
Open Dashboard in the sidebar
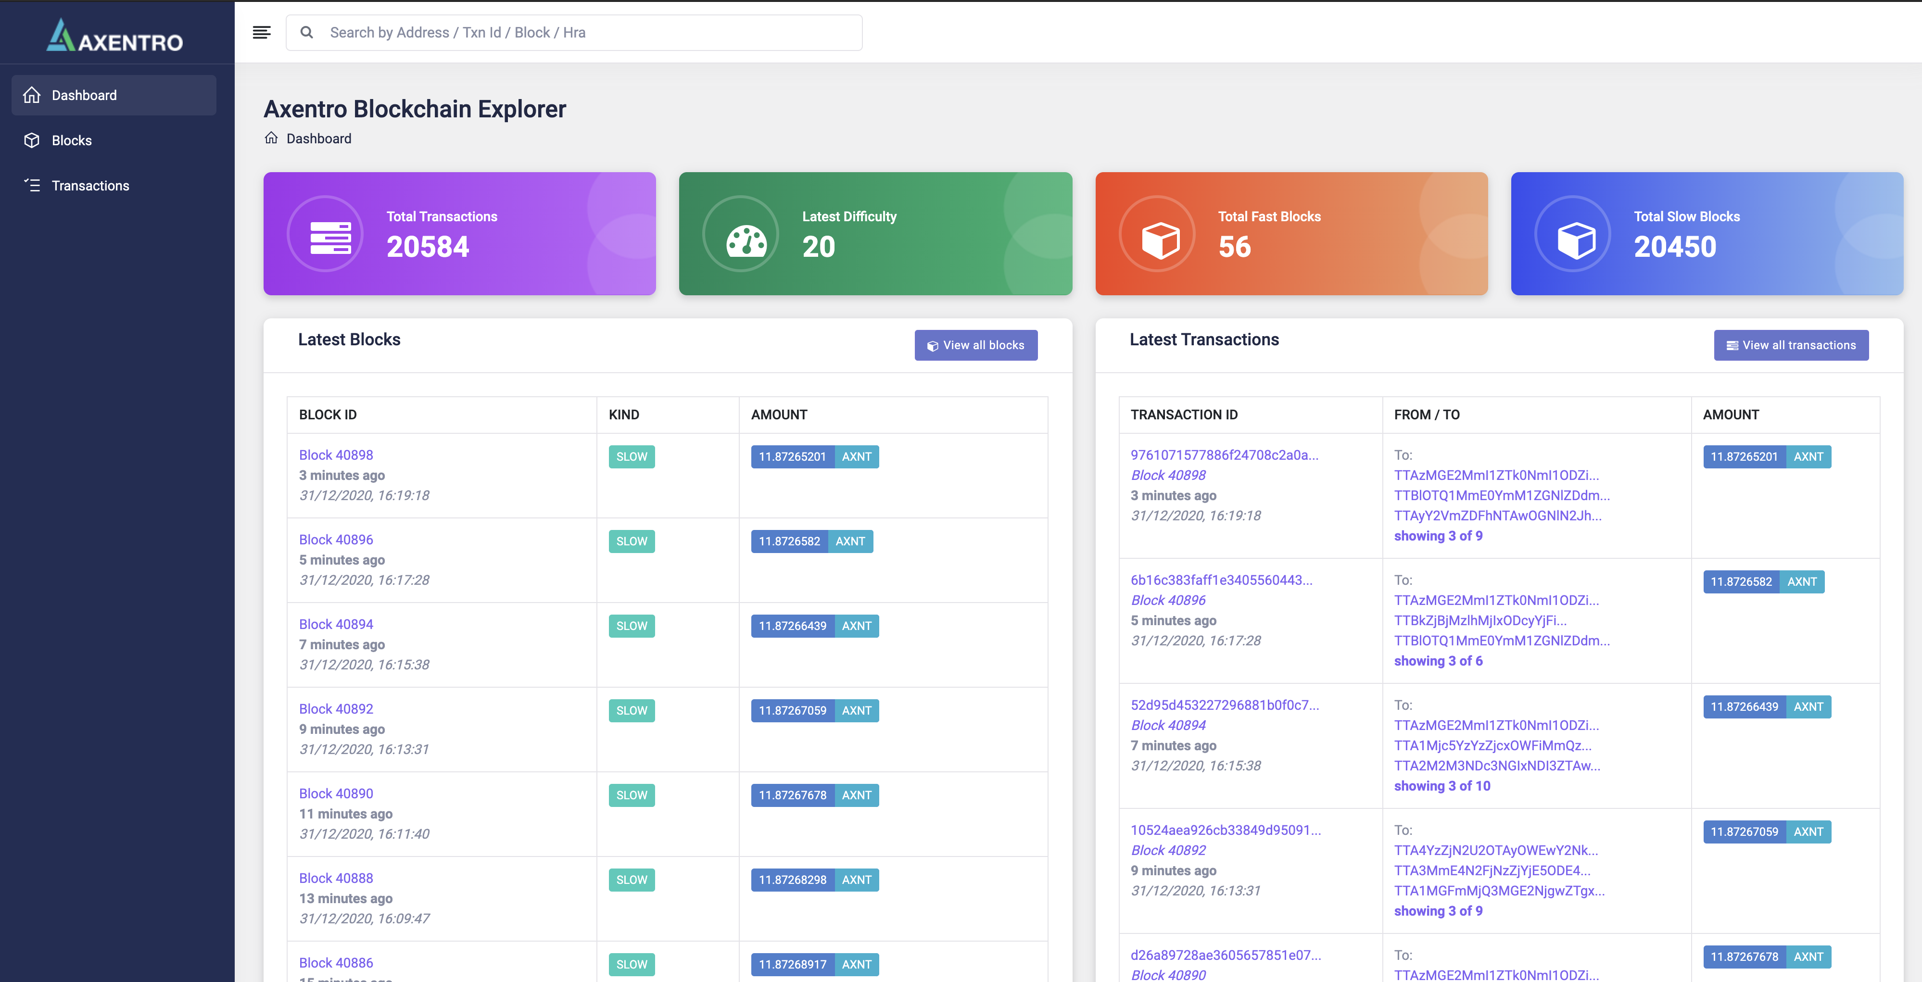(x=114, y=95)
